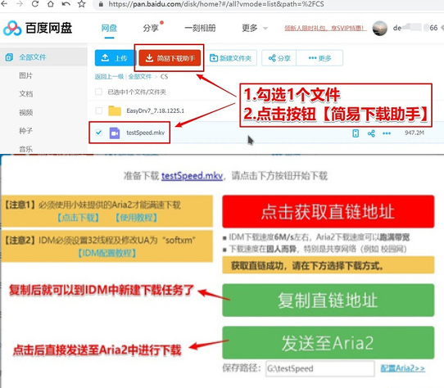This screenshot has width=444, height=388.
Task: Click the Baidu Netdisk logo
Action: pyautogui.click(x=38, y=28)
